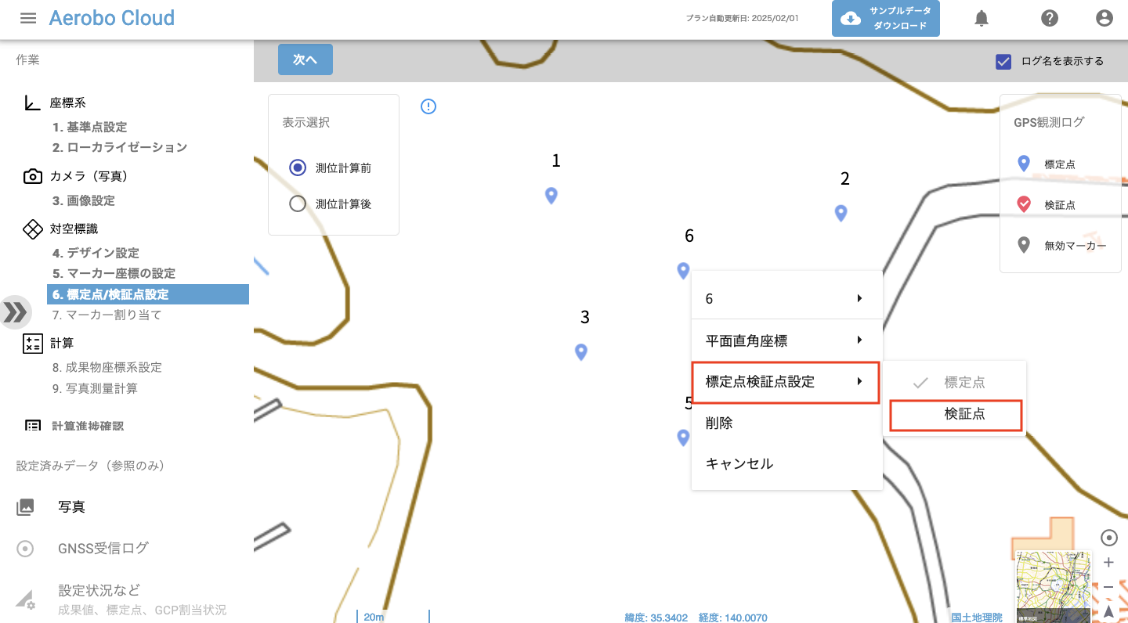Screen dimensions: 1128x623
Task: Select map marker 2
Action: pyautogui.click(x=841, y=213)
